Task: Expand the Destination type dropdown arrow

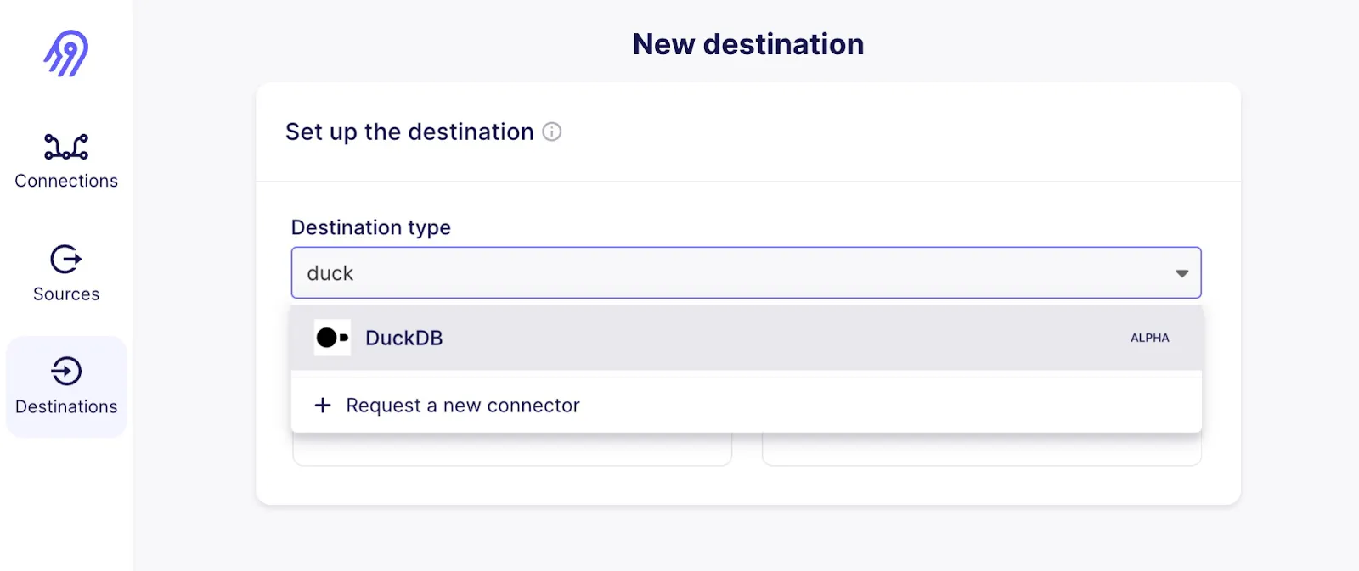Action: (1181, 273)
